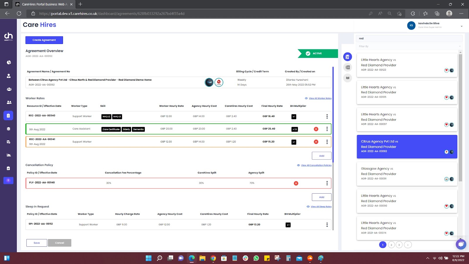
Task: Go to next agreements page arrow
Action: (408, 245)
